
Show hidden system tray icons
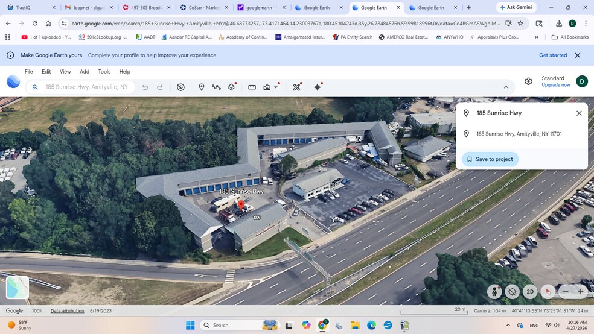508,326
